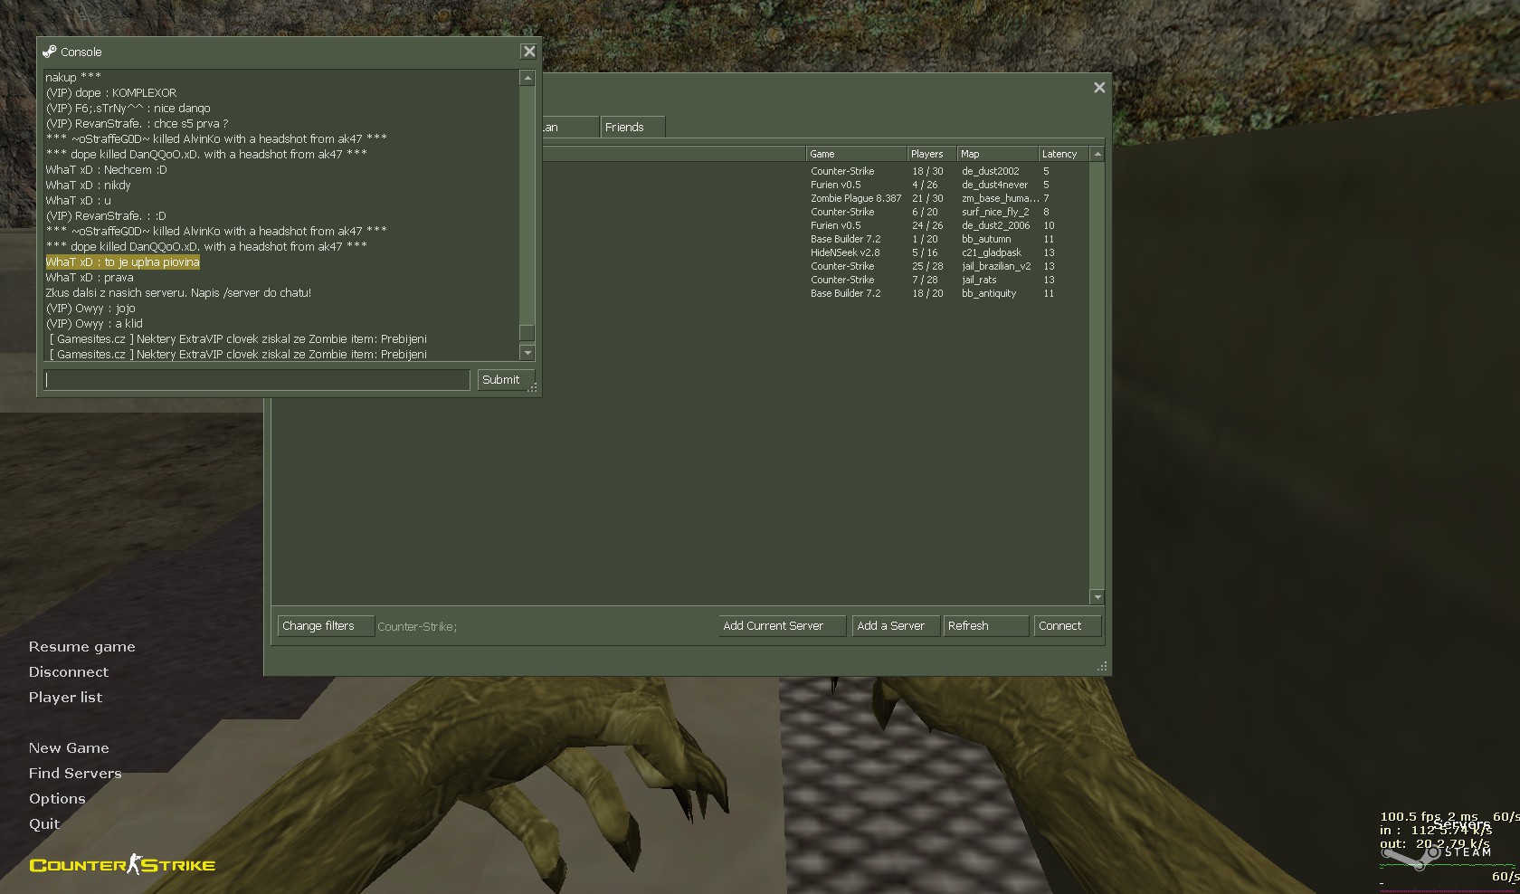The image size is (1520, 894).
Task: Click the 'Counter-Strike;' filter text
Action: [417, 627]
